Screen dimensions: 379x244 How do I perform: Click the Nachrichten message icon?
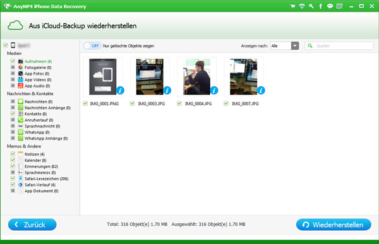21,102
